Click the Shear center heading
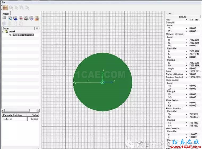This screenshot has height=149, width=202. click(x=172, y=80)
